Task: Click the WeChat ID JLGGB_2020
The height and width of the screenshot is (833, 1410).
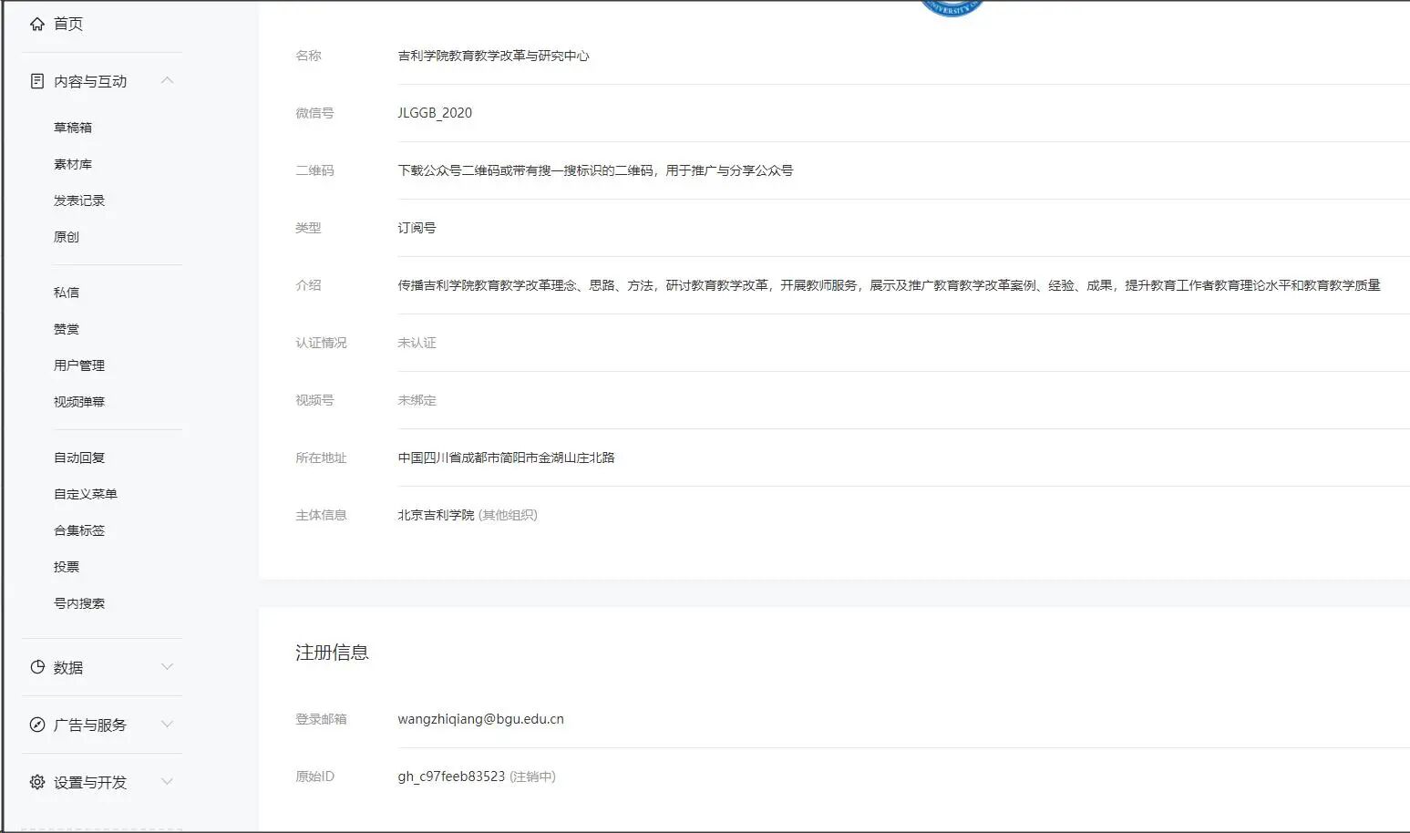Action: [x=435, y=113]
